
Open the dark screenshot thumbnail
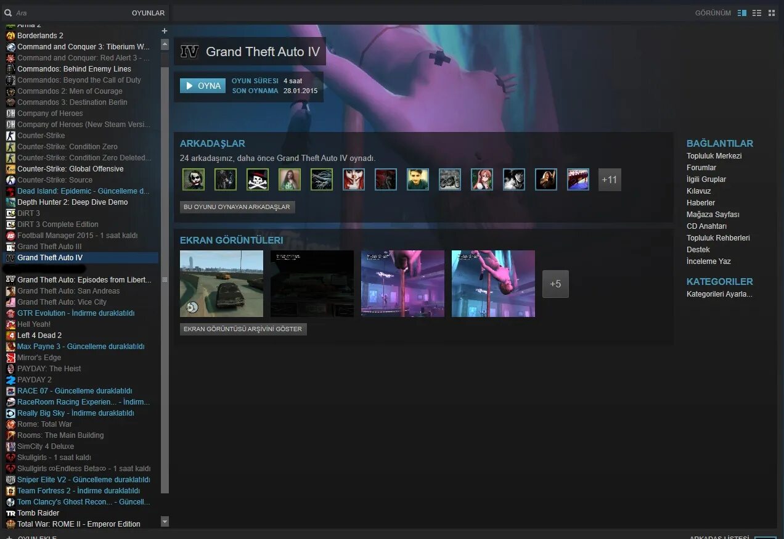coord(312,284)
